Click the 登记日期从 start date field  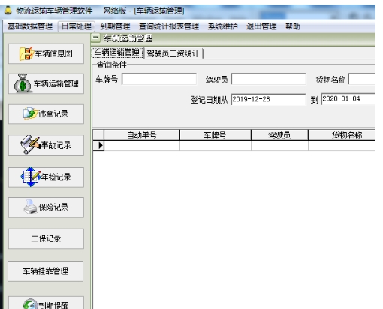tap(268, 99)
